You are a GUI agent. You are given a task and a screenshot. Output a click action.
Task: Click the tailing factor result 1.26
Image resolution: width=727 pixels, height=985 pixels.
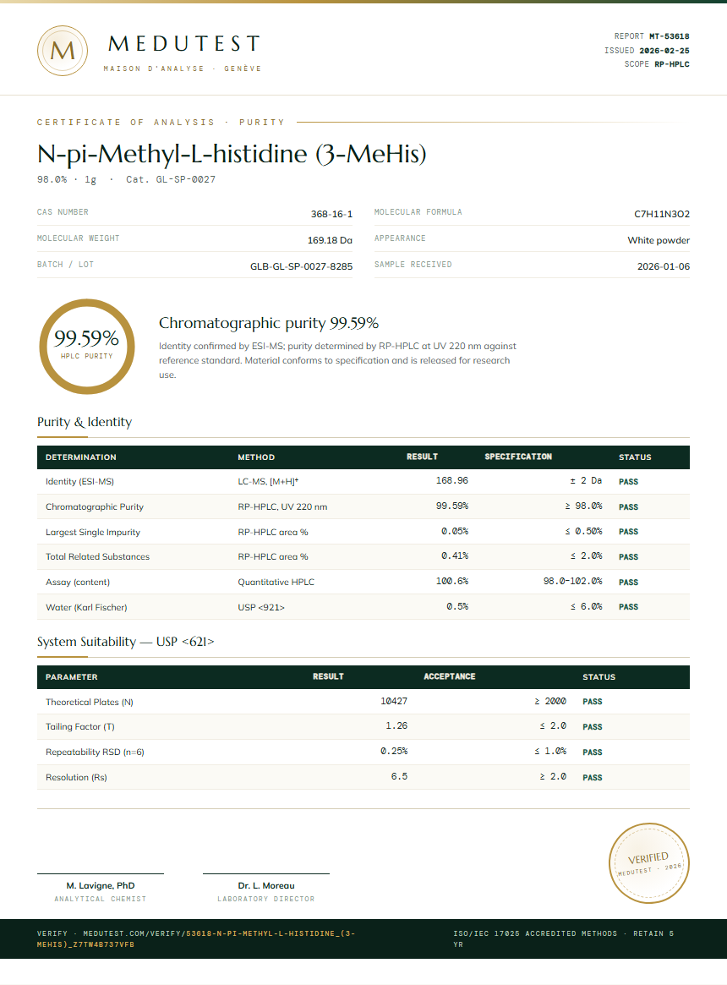[396, 726]
